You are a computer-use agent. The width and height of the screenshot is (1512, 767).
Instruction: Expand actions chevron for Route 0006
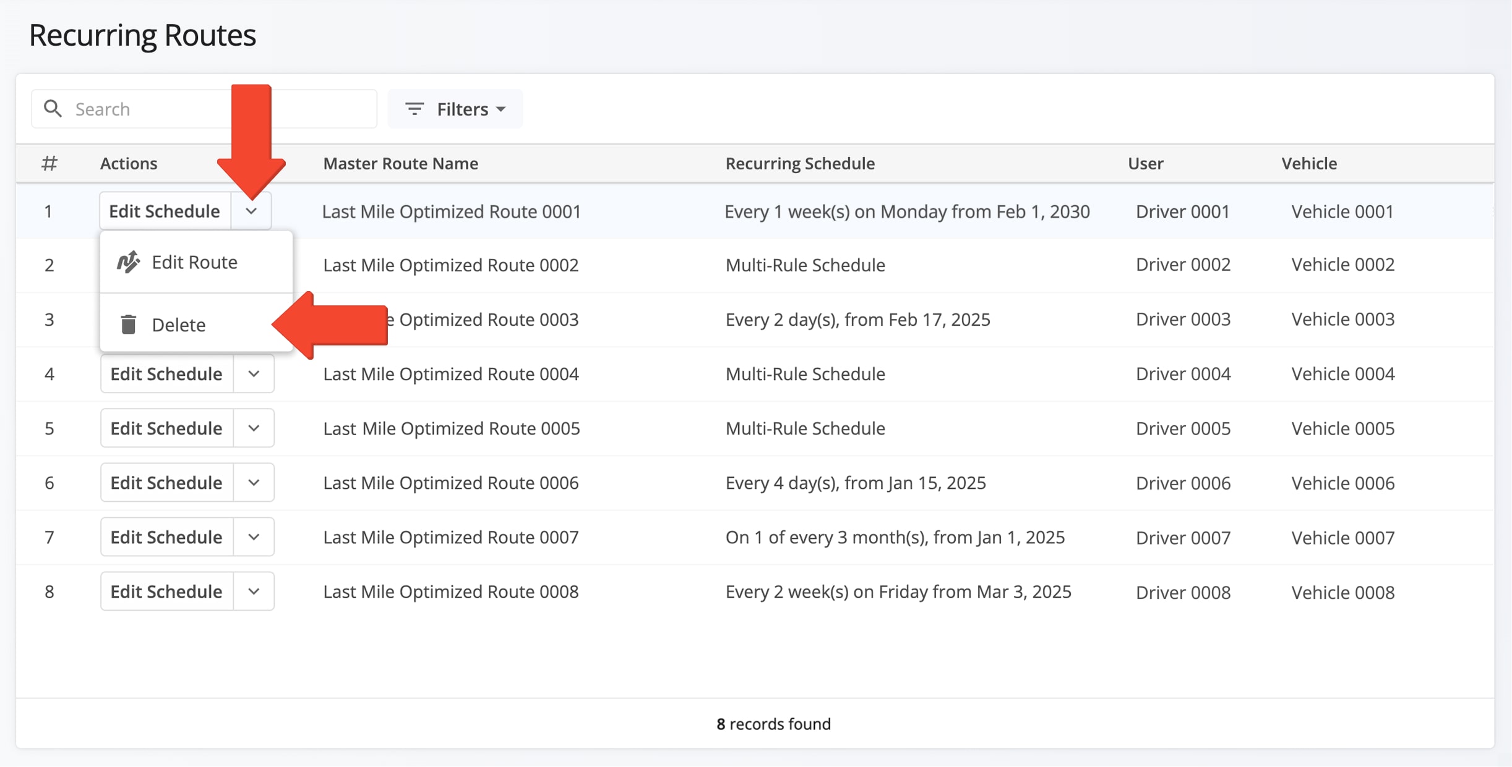tap(254, 483)
